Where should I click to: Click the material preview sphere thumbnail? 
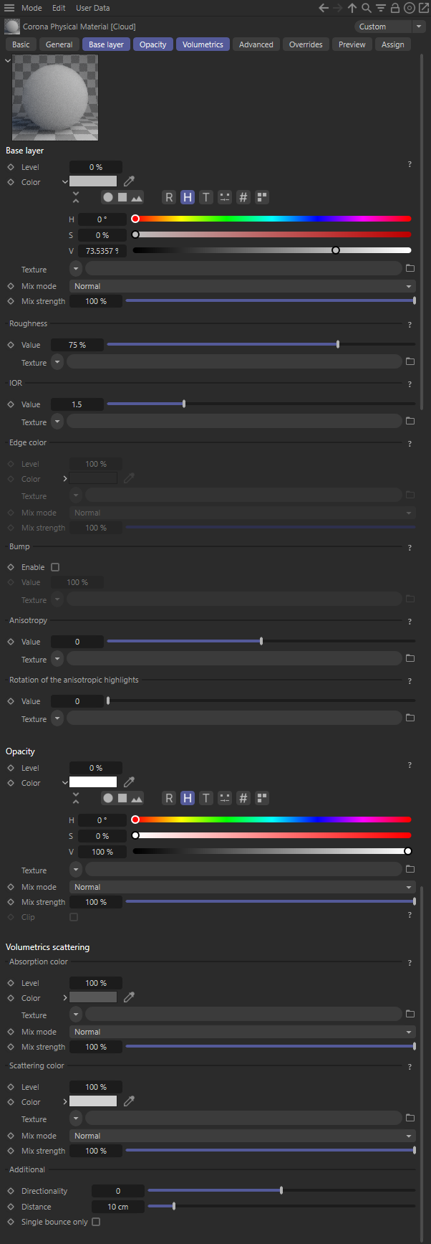(x=55, y=98)
